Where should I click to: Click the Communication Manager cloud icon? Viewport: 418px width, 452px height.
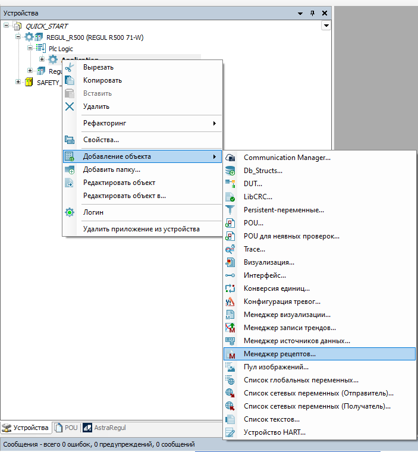(230, 158)
